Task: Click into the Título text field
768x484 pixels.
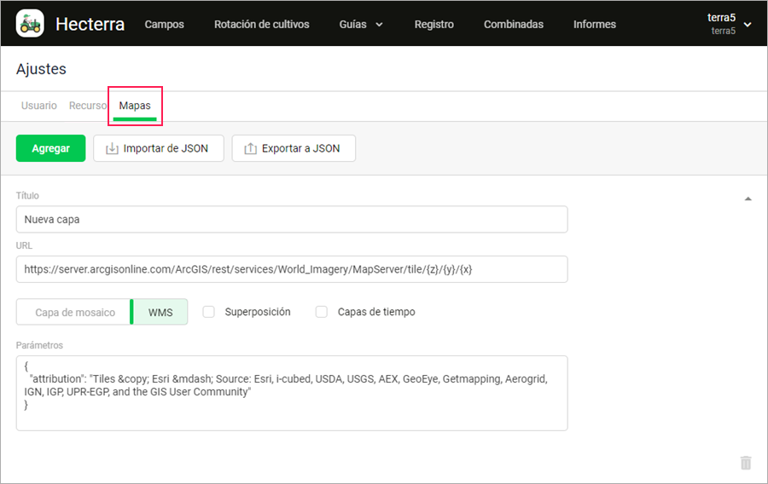Action: (x=292, y=219)
